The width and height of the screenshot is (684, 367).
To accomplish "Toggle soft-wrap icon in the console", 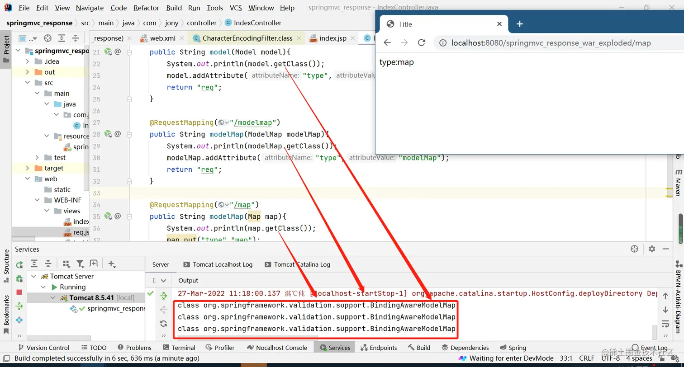I will (665, 324).
